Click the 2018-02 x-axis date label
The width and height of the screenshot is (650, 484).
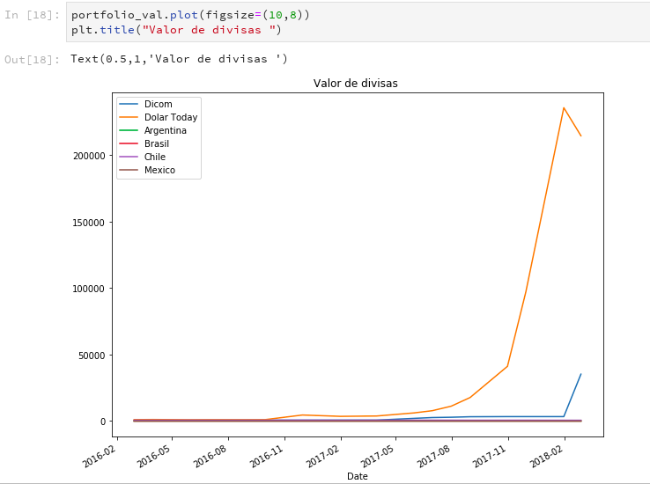547,457
